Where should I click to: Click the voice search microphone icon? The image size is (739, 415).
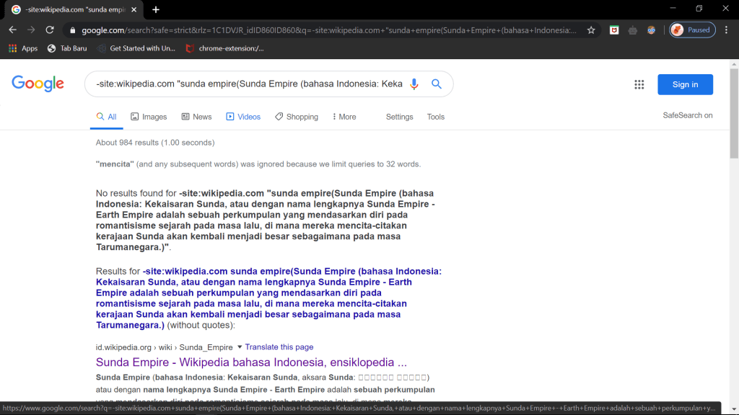click(414, 84)
